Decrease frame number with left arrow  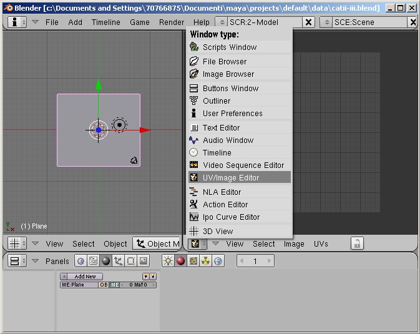coord(242,261)
